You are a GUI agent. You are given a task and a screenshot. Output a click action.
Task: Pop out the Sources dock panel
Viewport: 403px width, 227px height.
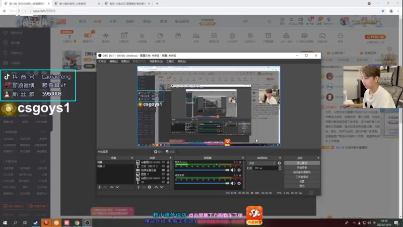170,158
